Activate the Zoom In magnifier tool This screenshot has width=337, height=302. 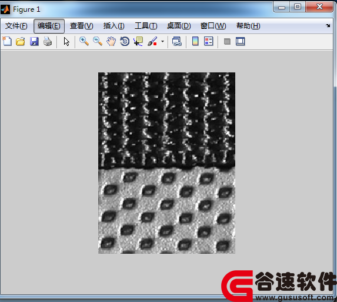(84, 41)
